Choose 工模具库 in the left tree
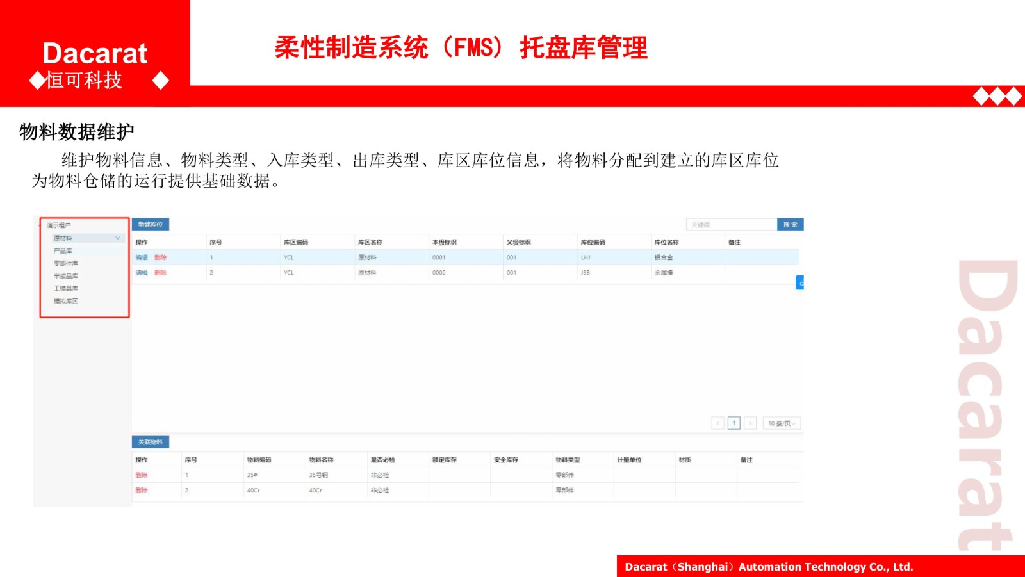 pos(66,289)
